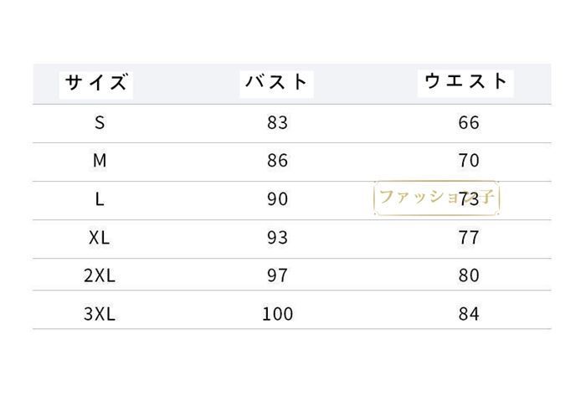Click the ウエスト column header
Screen dimensions: 586x396
(467, 81)
